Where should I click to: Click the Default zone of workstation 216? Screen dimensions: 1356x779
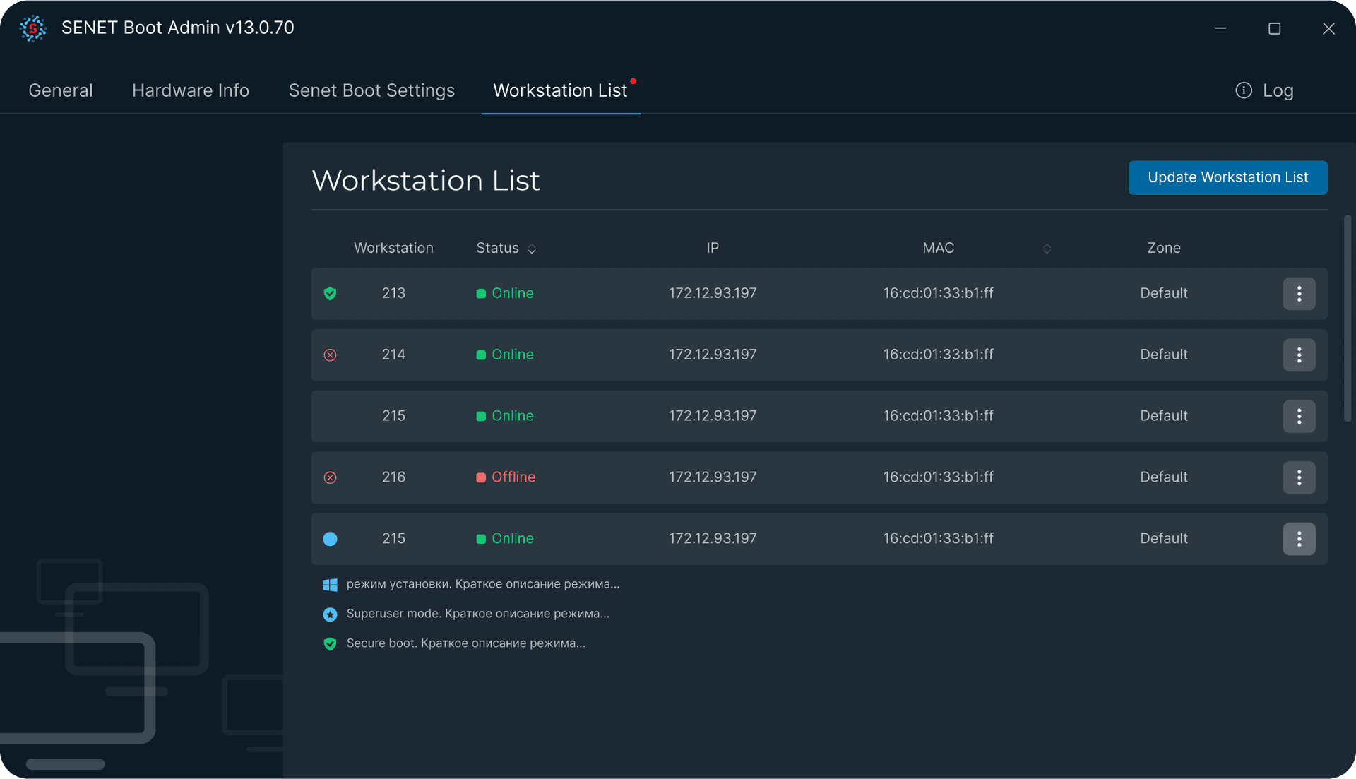(1164, 477)
